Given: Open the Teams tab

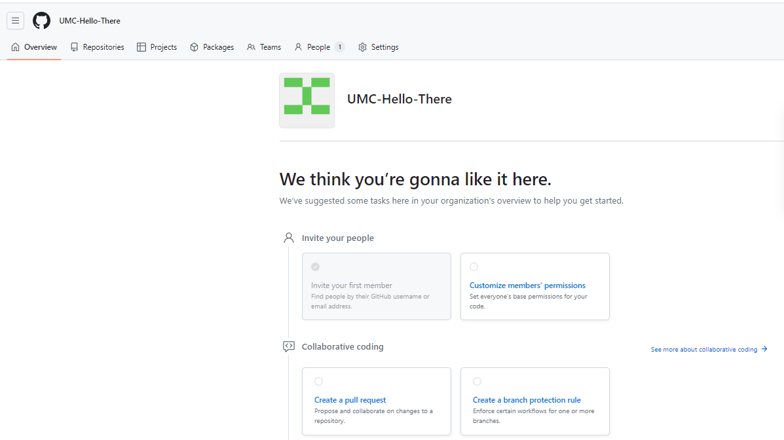Looking at the screenshot, I should [264, 47].
